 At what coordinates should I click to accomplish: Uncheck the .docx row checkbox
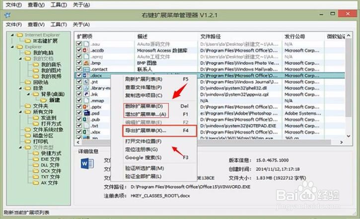[x=79, y=75]
